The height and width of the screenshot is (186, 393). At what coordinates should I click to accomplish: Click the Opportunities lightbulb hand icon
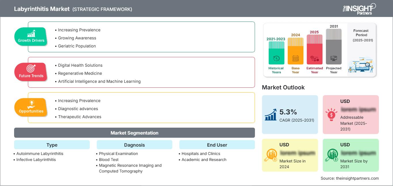[31, 104]
